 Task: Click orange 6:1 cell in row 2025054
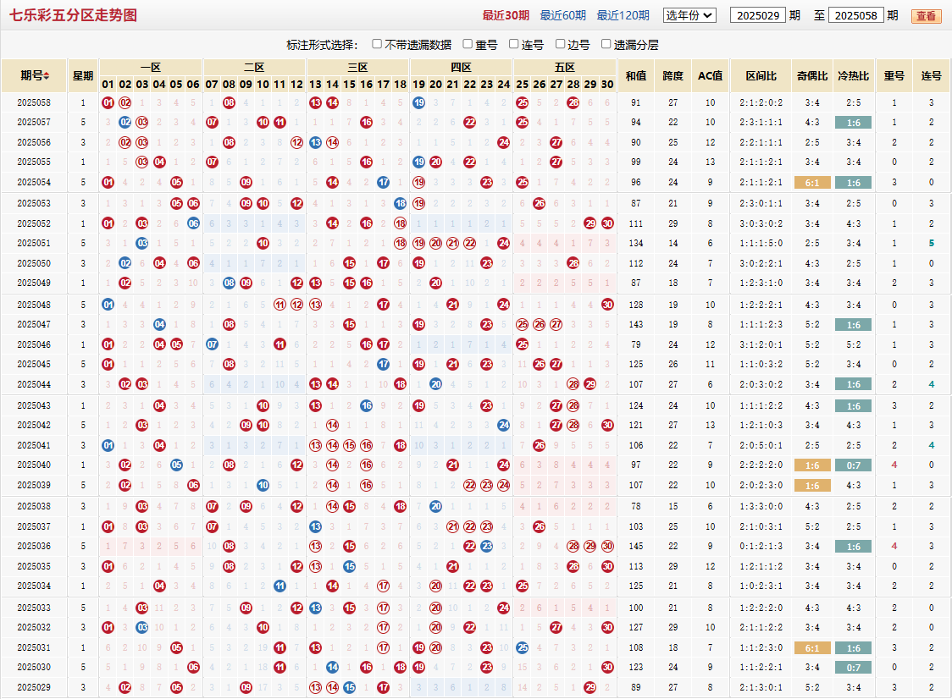click(x=812, y=183)
